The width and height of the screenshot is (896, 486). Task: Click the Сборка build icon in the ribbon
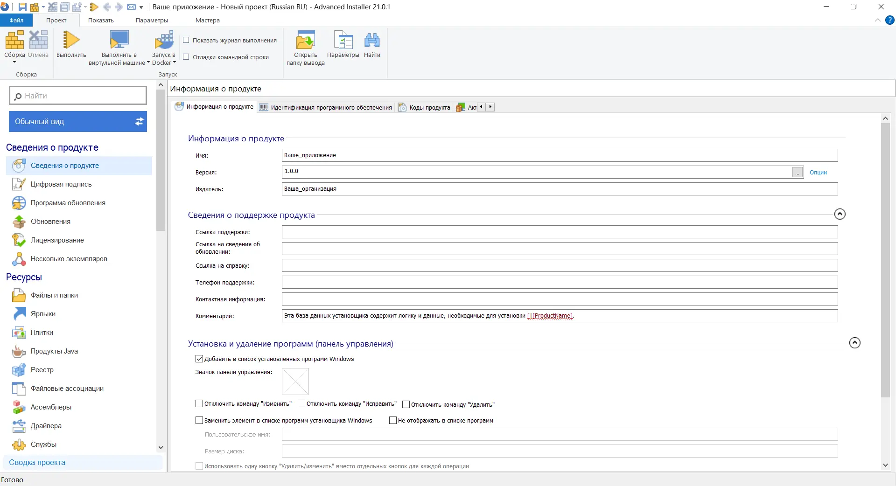click(14, 40)
